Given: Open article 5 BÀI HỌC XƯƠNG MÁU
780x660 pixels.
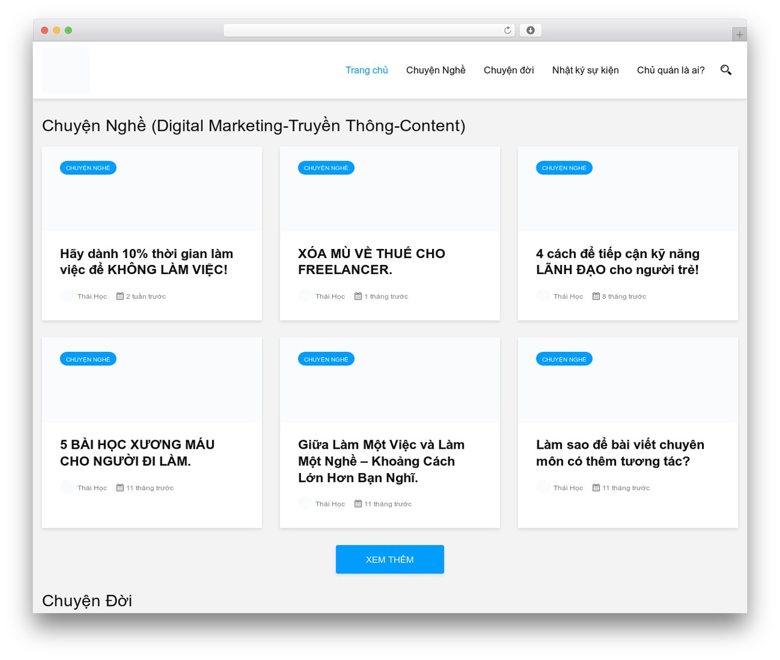Looking at the screenshot, I should point(137,453).
